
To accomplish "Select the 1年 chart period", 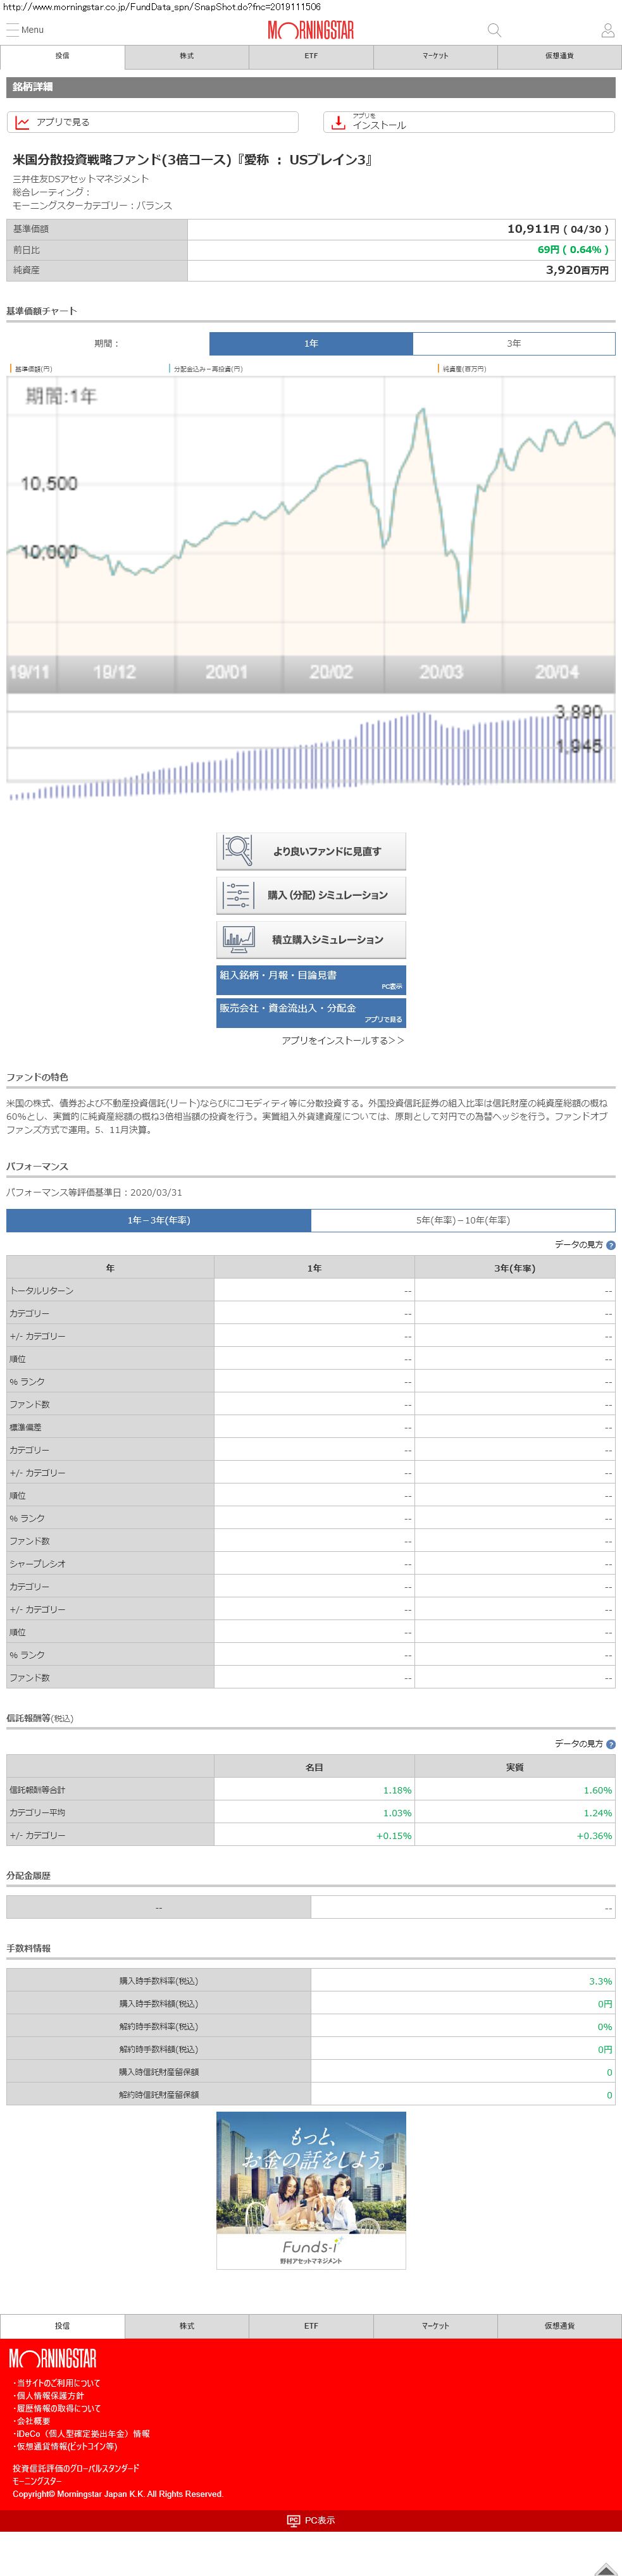I will [x=311, y=343].
